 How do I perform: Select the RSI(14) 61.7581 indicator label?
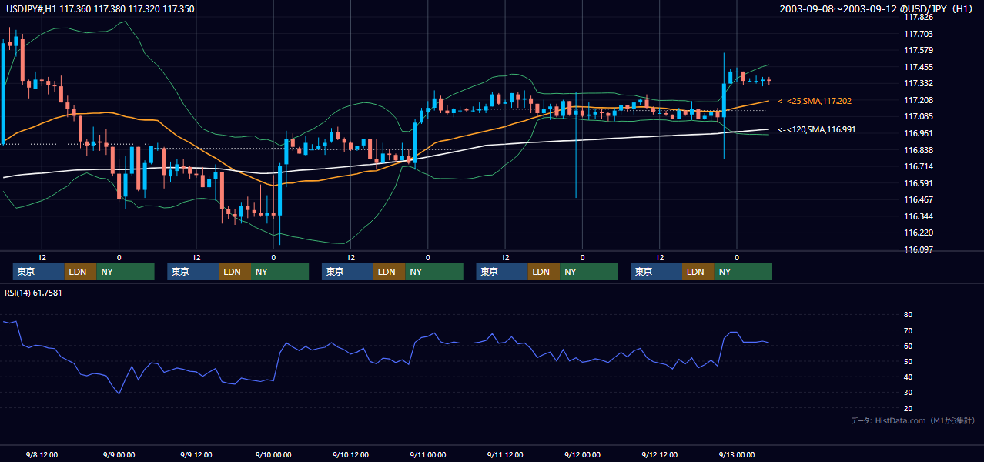pos(35,293)
